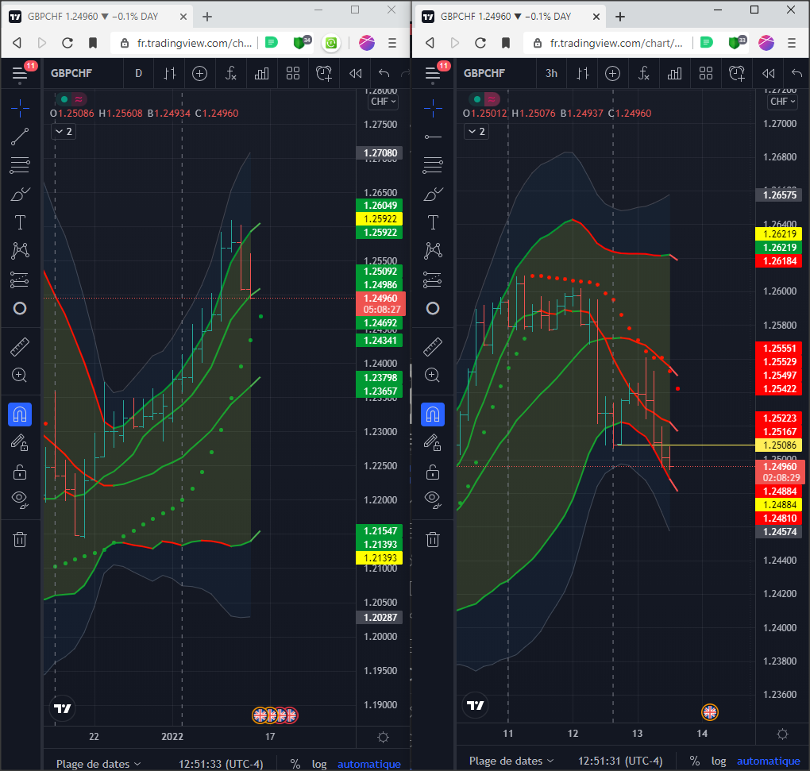Create alert using the clock icon on right chart
Viewport: 810px width, 771px height.
point(737,73)
